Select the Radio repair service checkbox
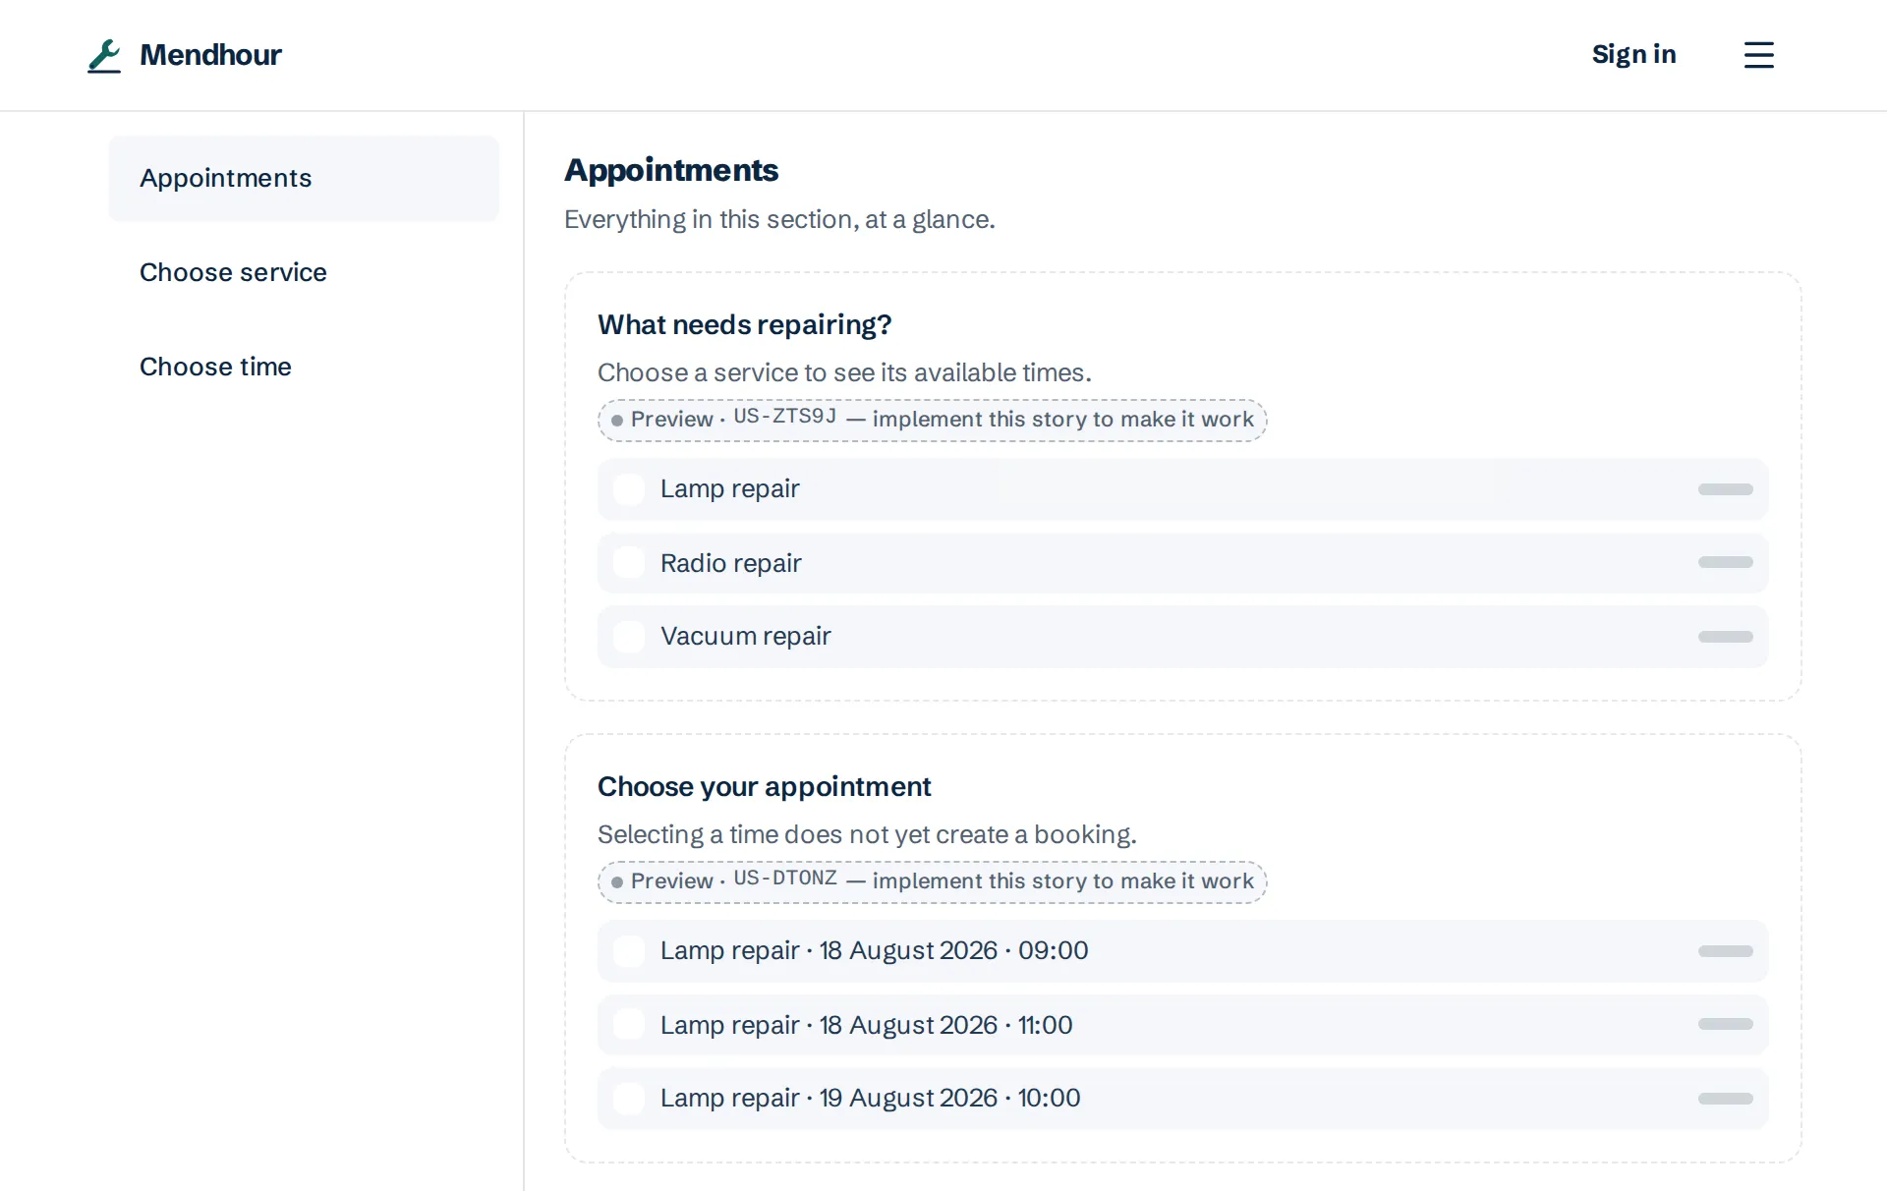 [629, 563]
